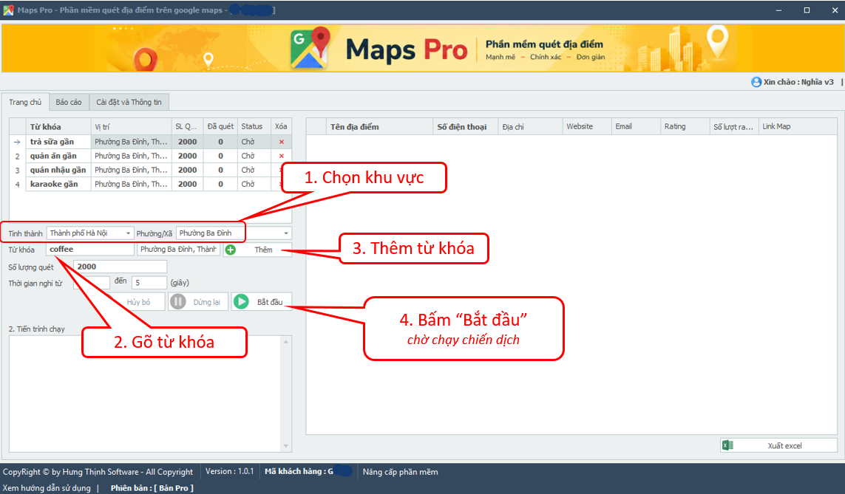Screen dimensions: 845x494
Task: Click the Excel icon beside Xuất excel
Action: (x=728, y=445)
